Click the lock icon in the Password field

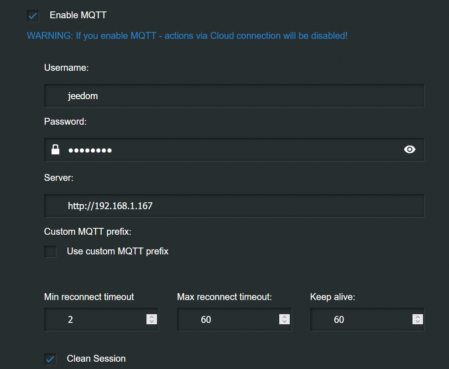[x=55, y=149]
